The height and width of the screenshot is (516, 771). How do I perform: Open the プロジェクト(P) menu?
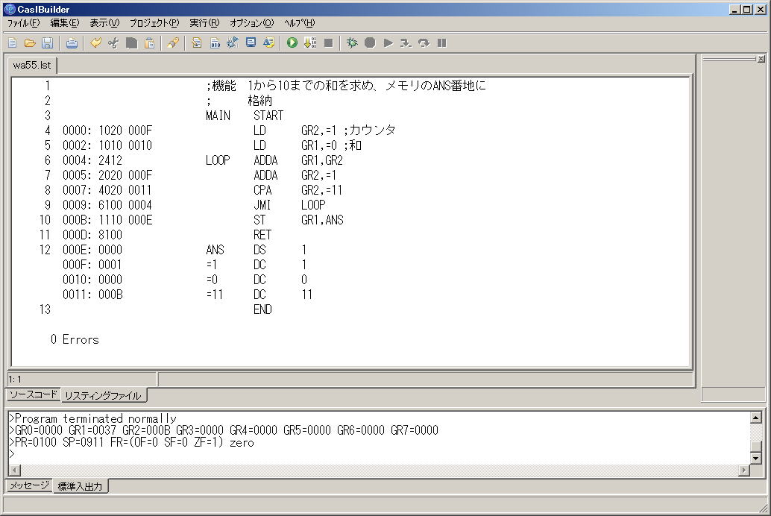tap(154, 23)
